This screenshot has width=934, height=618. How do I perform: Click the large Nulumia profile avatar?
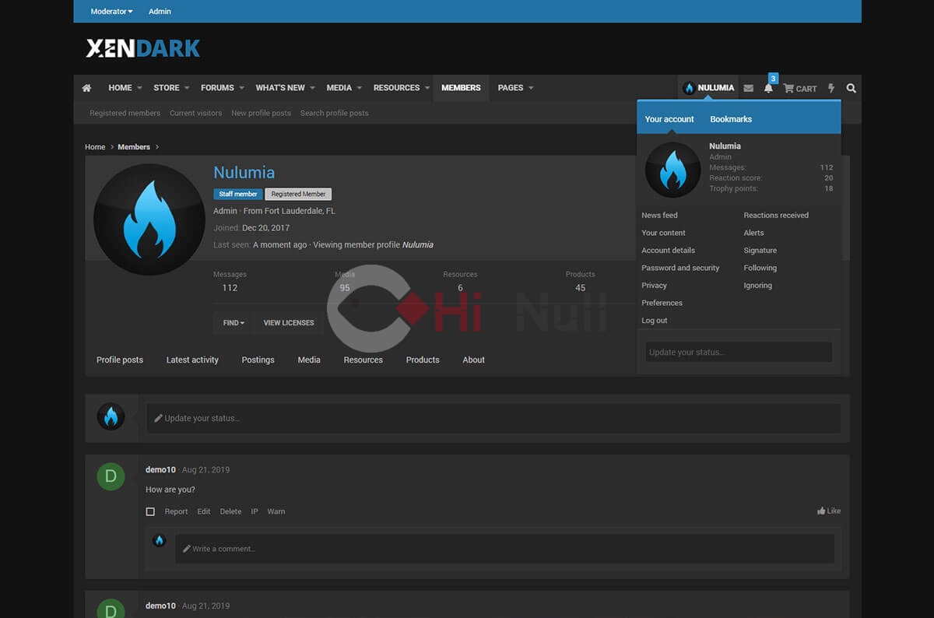click(149, 219)
